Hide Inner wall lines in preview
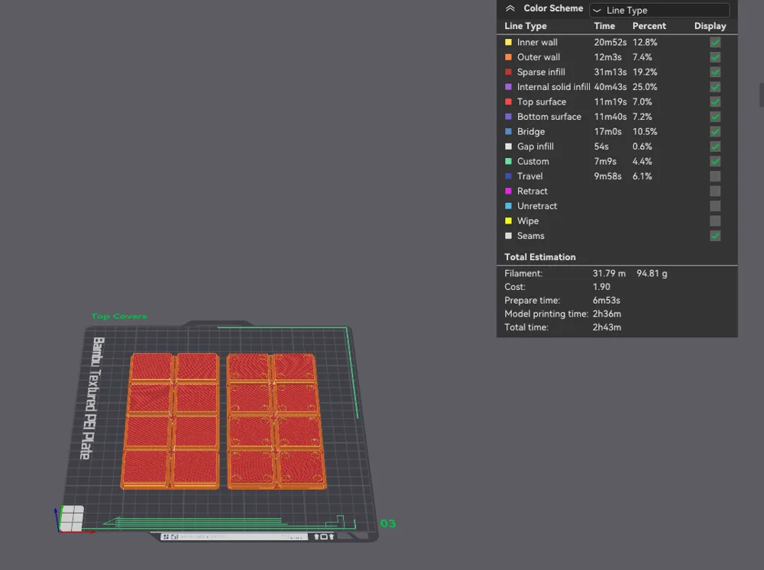 [715, 42]
